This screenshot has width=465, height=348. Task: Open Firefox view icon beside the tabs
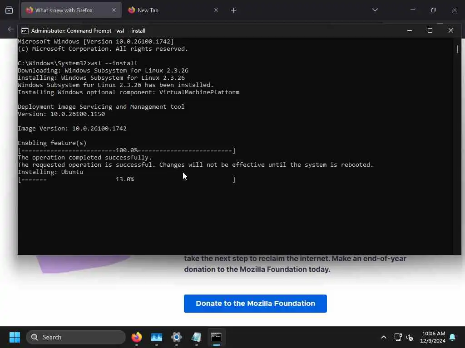point(9,10)
